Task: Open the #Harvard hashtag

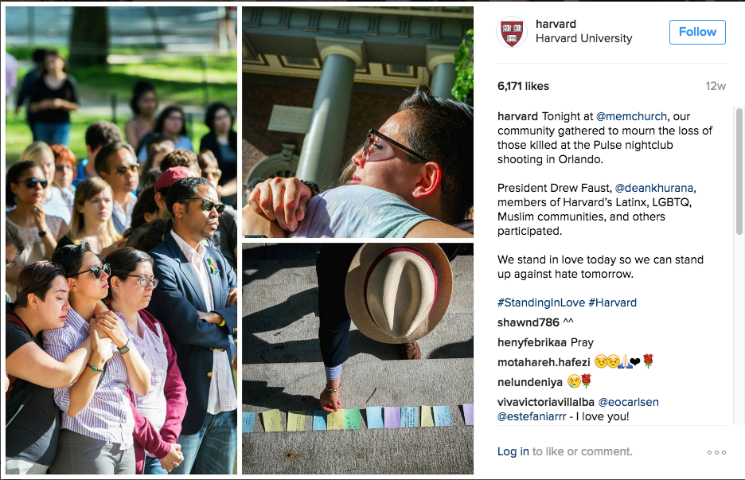Action: click(x=612, y=302)
